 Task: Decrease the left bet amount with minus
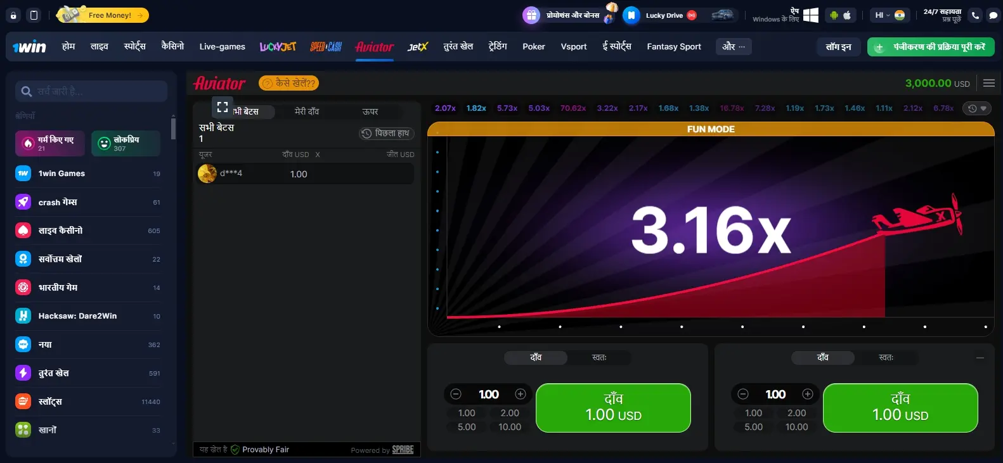[456, 394]
